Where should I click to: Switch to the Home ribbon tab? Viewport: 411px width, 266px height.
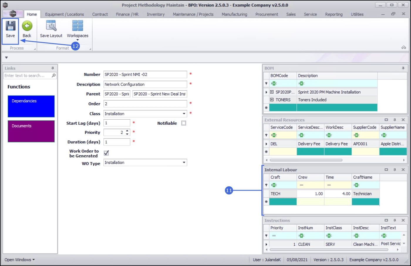click(32, 14)
